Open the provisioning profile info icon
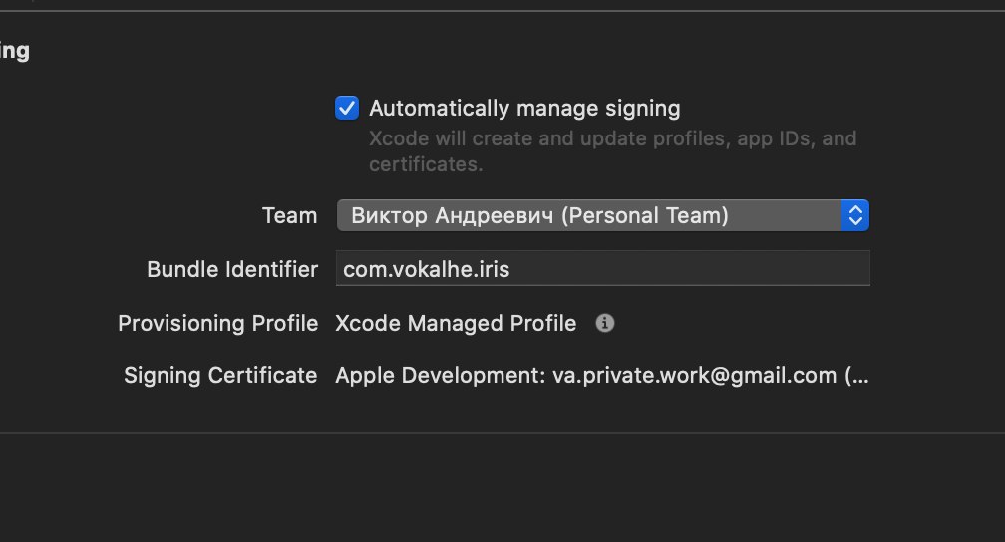This screenshot has width=1005, height=542. [604, 323]
